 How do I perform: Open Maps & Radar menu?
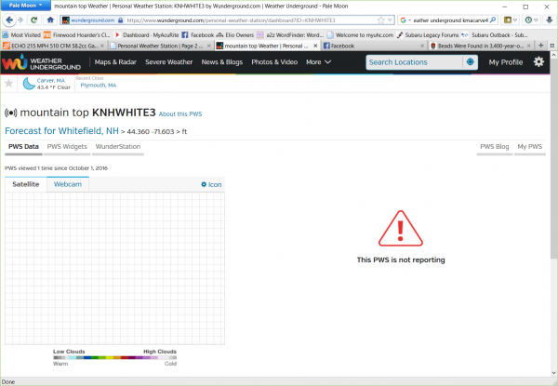click(x=115, y=62)
